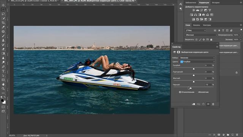243x137 pixels.
Task: Toggle lock transparent pixels
Action: tap(196, 40)
